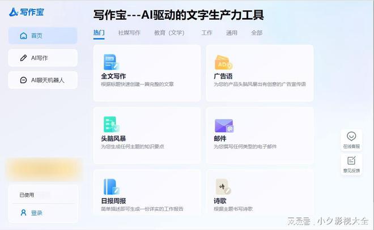The image size is (374, 230).
Task: Click the pencil icon beside AI写作
Action: pos(23,58)
